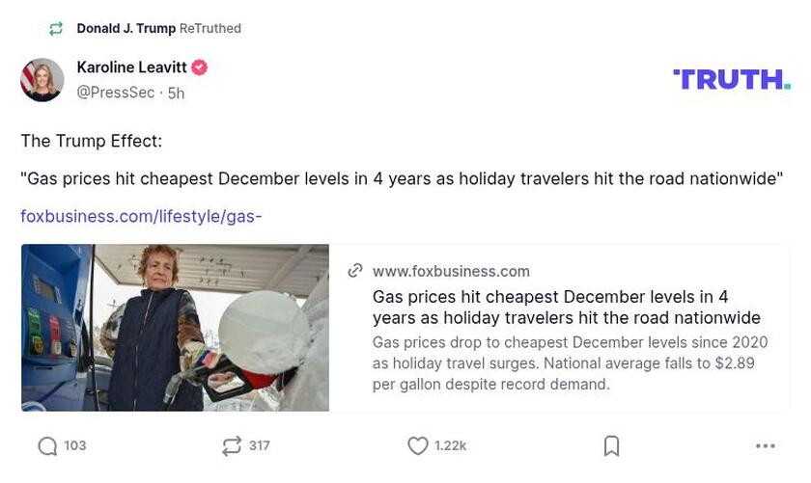This screenshot has width=811, height=483.
Task: Open the foxbusiness.com/lifestyle/gas- link
Action: pos(141,216)
